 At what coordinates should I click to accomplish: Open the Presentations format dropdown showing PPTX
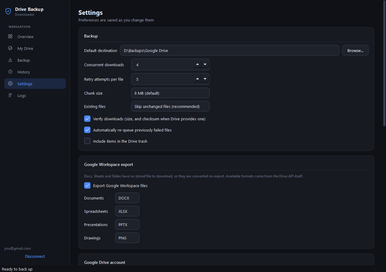[x=127, y=225]
